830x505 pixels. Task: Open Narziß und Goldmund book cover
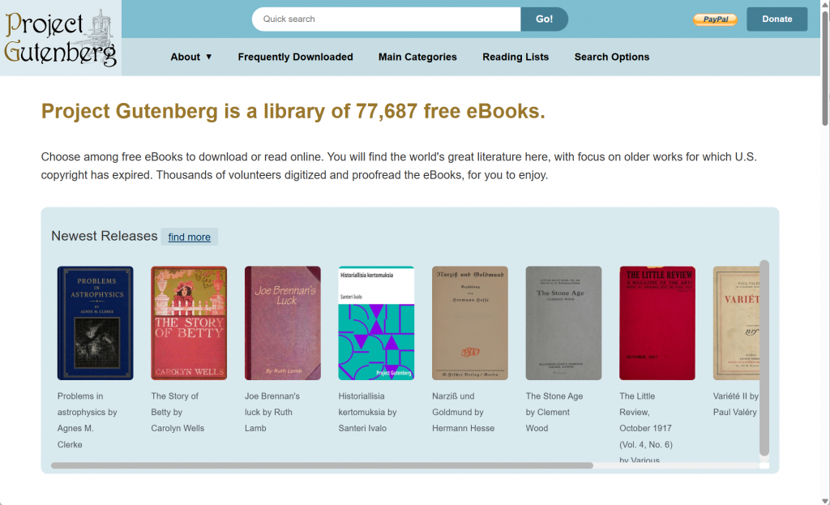point(470,323)
